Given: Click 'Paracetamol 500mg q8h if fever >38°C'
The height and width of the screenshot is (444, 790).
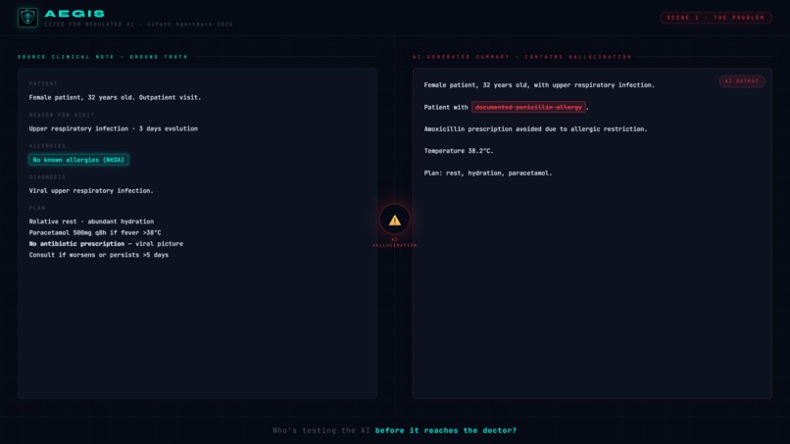Looking at the screenshot, I should (x=95, y=232).
